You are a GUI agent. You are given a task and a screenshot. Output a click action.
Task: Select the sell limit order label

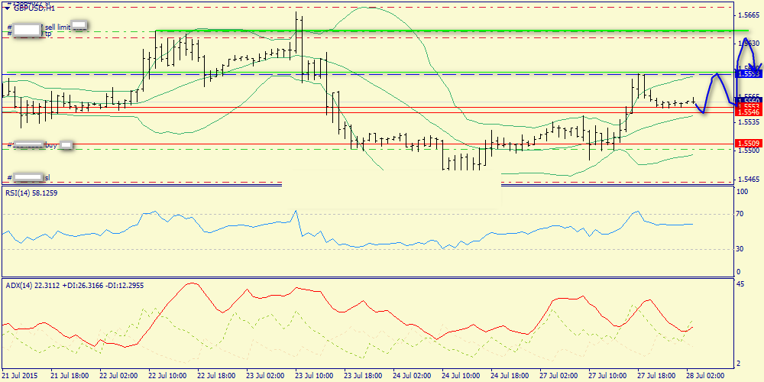(x=57, y=28)
